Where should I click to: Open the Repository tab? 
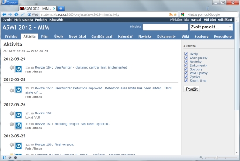tap(223, 36)
